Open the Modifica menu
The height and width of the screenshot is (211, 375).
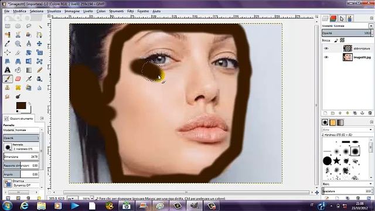[19, 11]
